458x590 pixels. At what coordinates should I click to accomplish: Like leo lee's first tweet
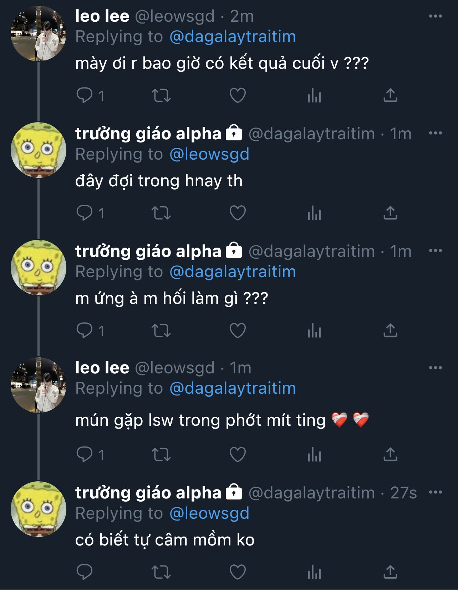tap(238, 95)
